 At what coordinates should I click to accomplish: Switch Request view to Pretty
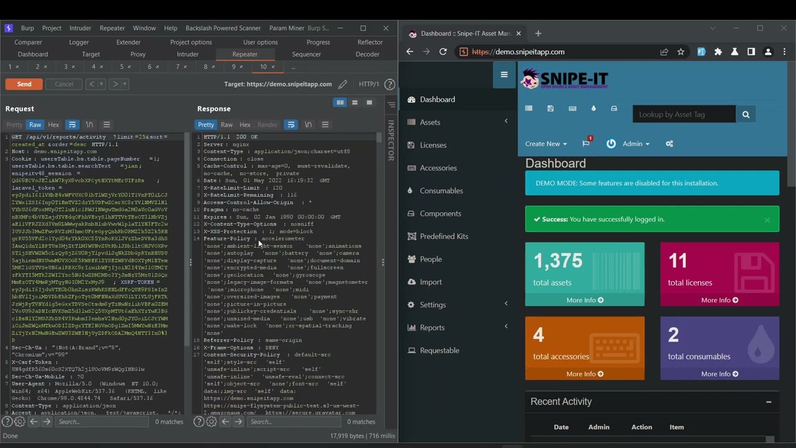(14, 124)
